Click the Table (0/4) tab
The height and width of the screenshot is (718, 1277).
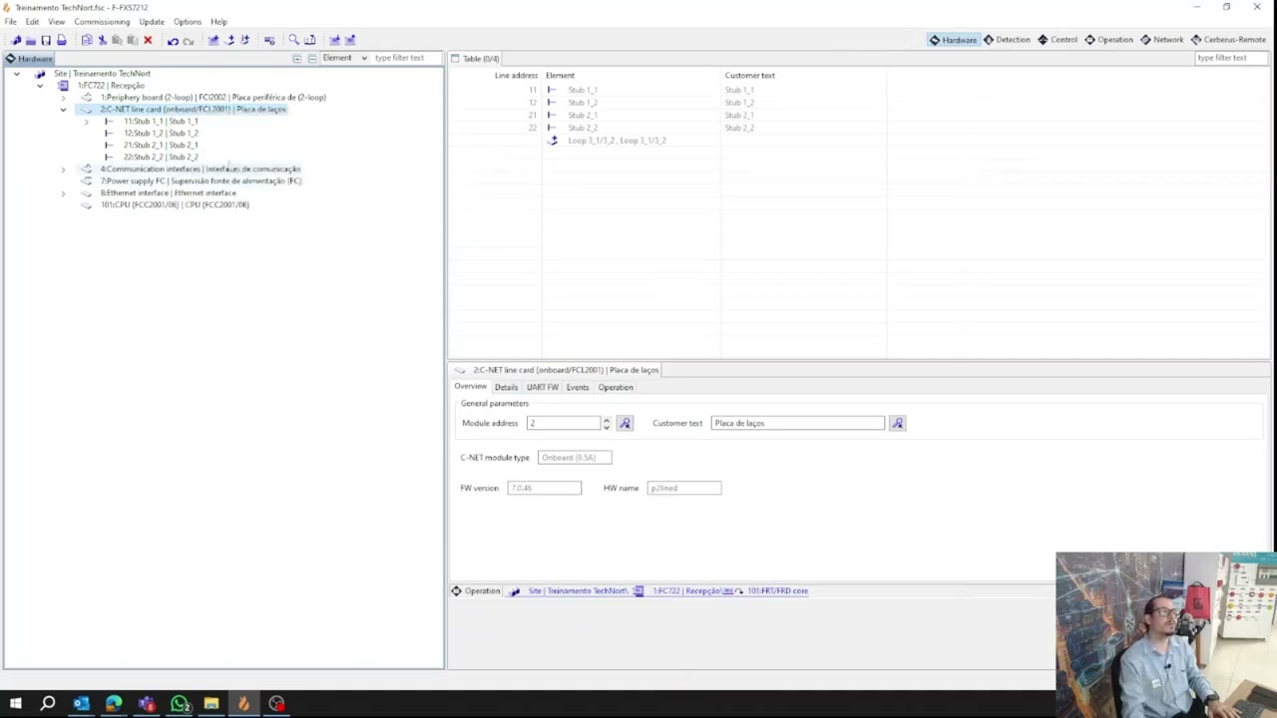(x=475, y=59)
